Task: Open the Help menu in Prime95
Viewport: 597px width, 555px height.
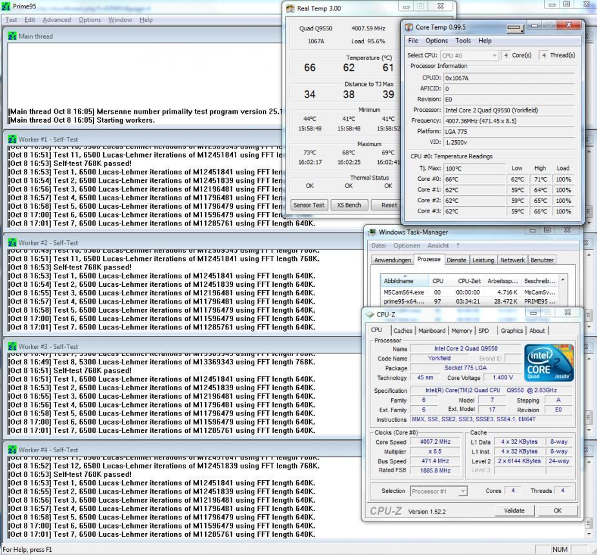Action: click(x=146, y=20)
